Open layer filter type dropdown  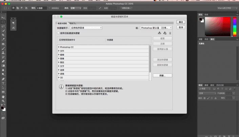pyautogui.click(x=204, y=89)
